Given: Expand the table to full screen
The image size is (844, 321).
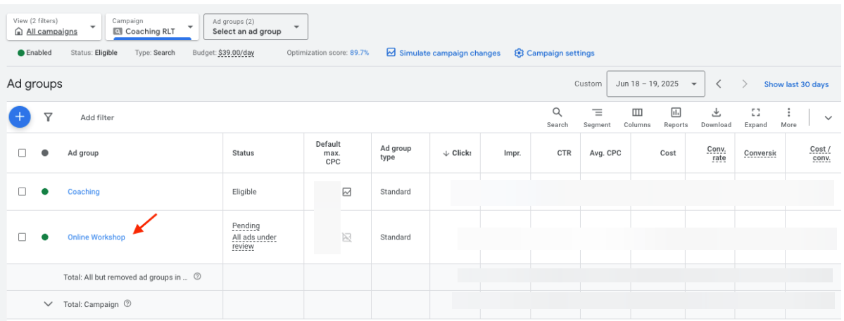Looking at the screenshot, I should (755, 117).
